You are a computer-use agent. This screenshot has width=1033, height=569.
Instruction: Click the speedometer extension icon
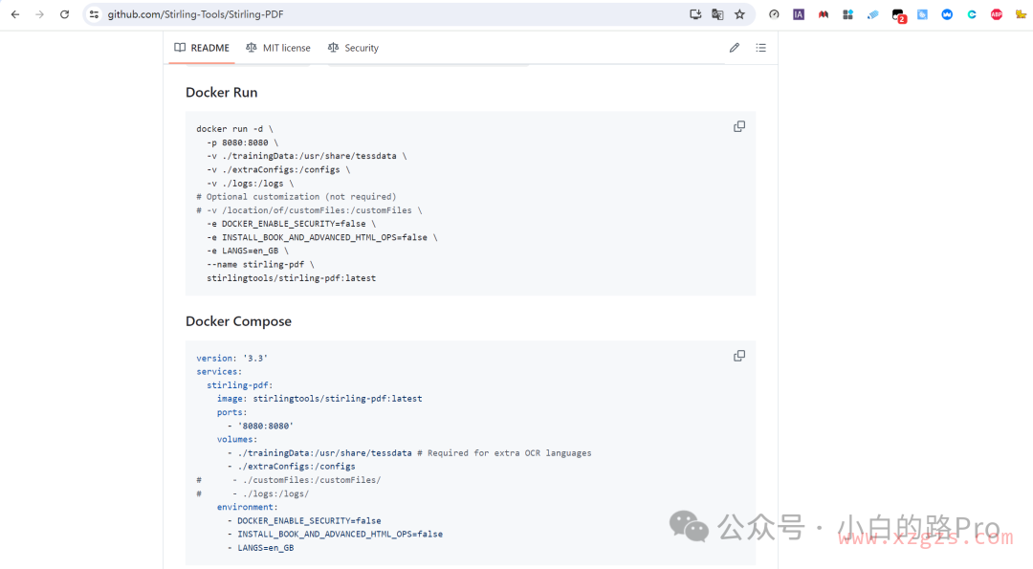774,14
